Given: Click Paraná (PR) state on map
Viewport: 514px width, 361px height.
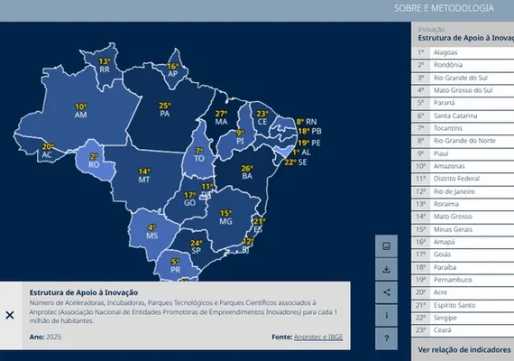Looking at the screenshot, I should pyautogui.click(x=175, y=266).
